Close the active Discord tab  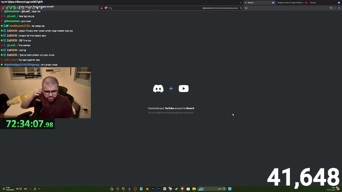(x=246, y=3)
